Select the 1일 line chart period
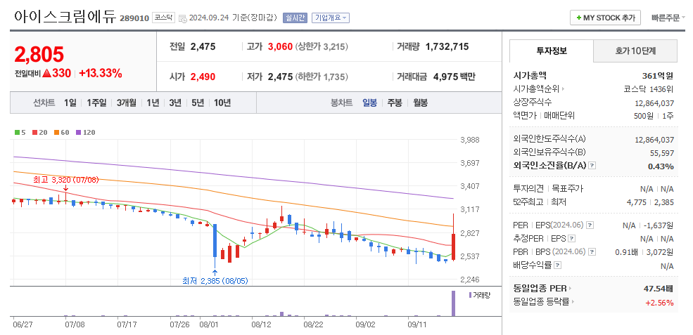693x335 pixels. pyautogui.click(x=70, y=103)
